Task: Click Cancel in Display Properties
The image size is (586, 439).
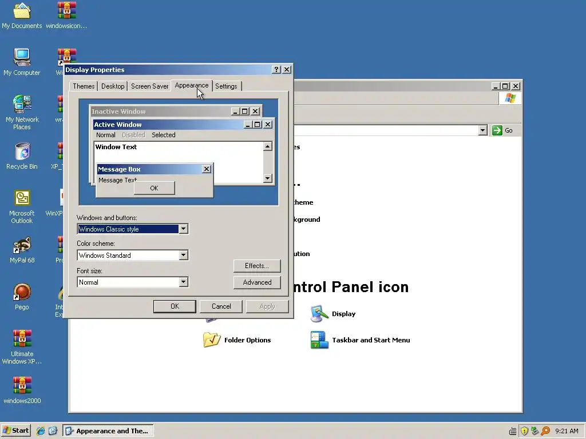Action: click(x=221, y=306)
